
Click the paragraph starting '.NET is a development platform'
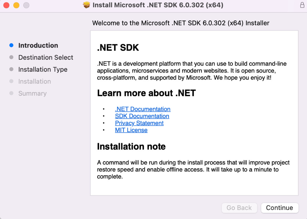(192, 71)
